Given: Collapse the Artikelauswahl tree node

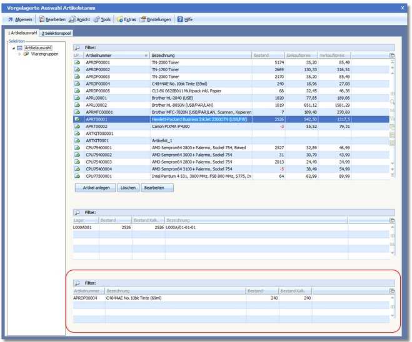Looking at the screenshot, I should click(13, 47).
